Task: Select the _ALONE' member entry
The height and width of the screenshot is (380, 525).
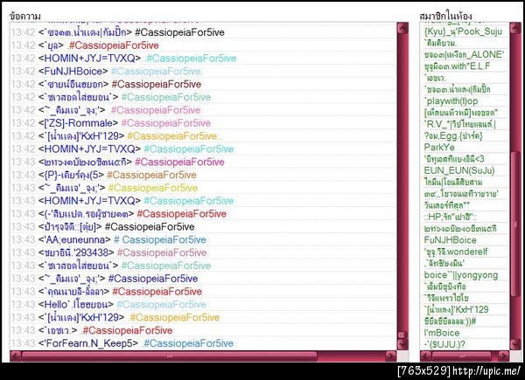Action: click(464, 54)
